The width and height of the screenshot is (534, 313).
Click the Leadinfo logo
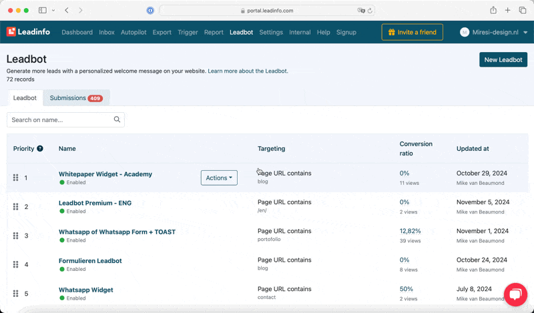[28, 32]
